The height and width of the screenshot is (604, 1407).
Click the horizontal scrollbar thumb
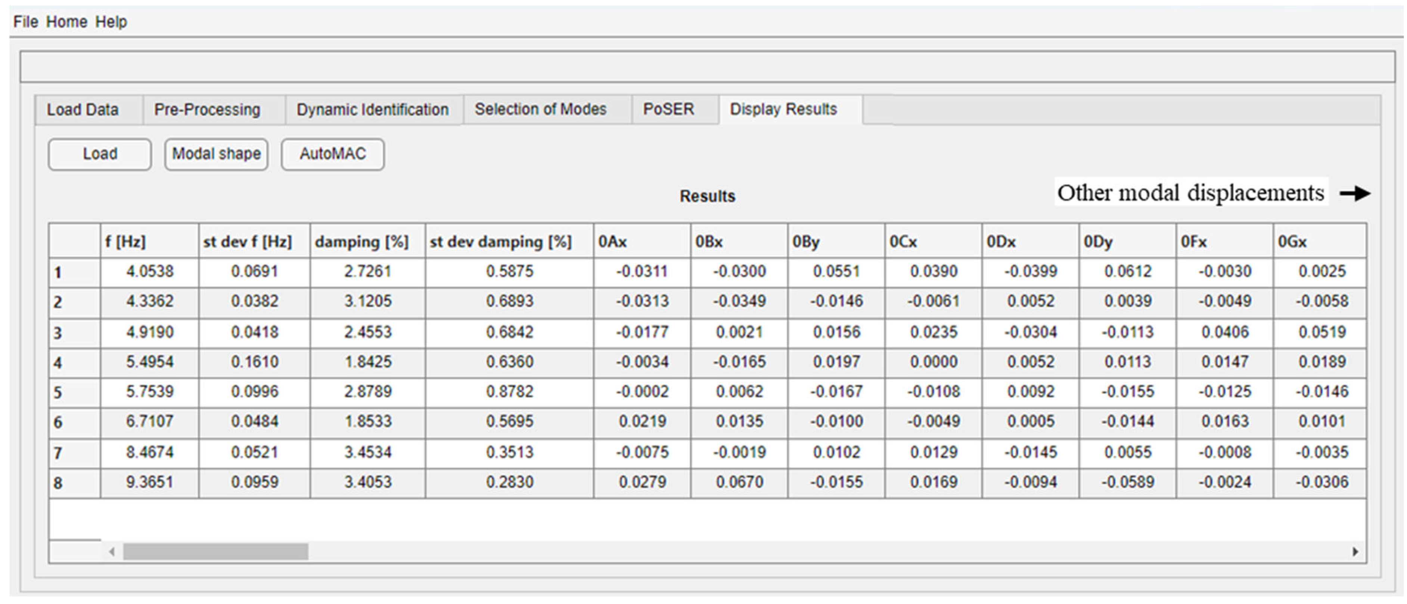[x=215, y=552]
